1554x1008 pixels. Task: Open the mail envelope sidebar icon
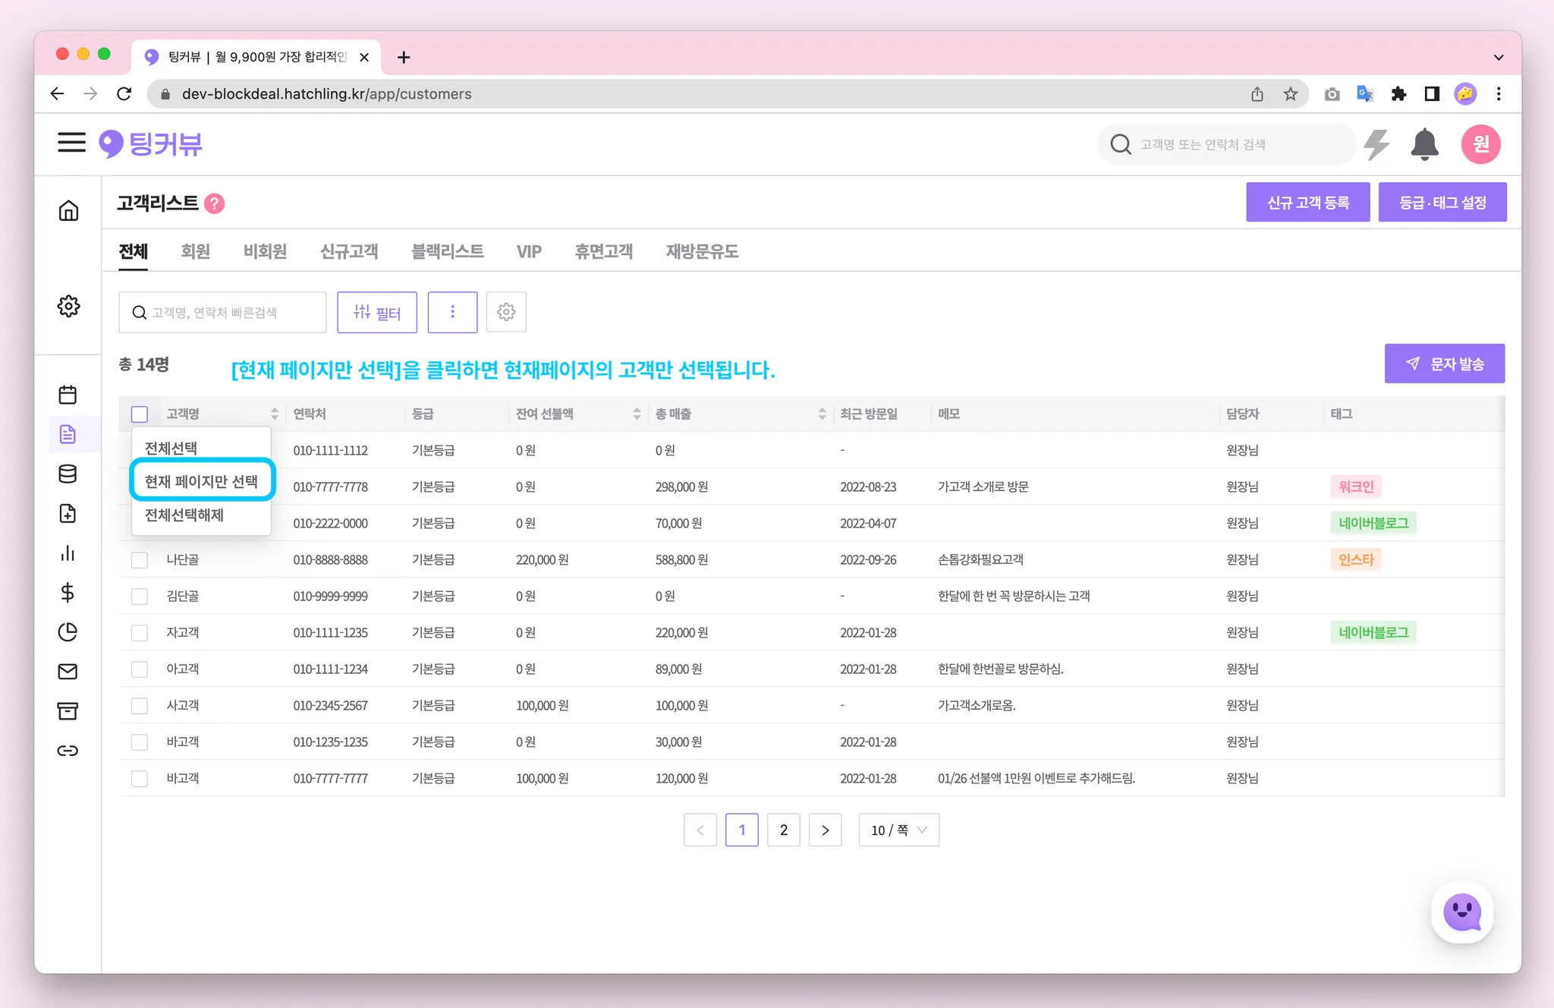[x=68, y=671]
